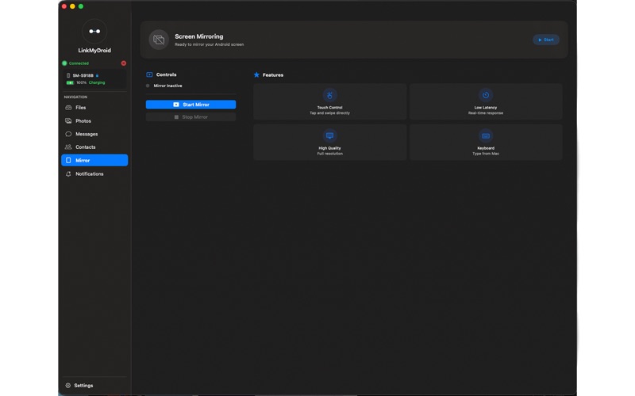This screenshot has width=635, height=396.
Task: Click the Start button in header
Action: pos(546,40)
